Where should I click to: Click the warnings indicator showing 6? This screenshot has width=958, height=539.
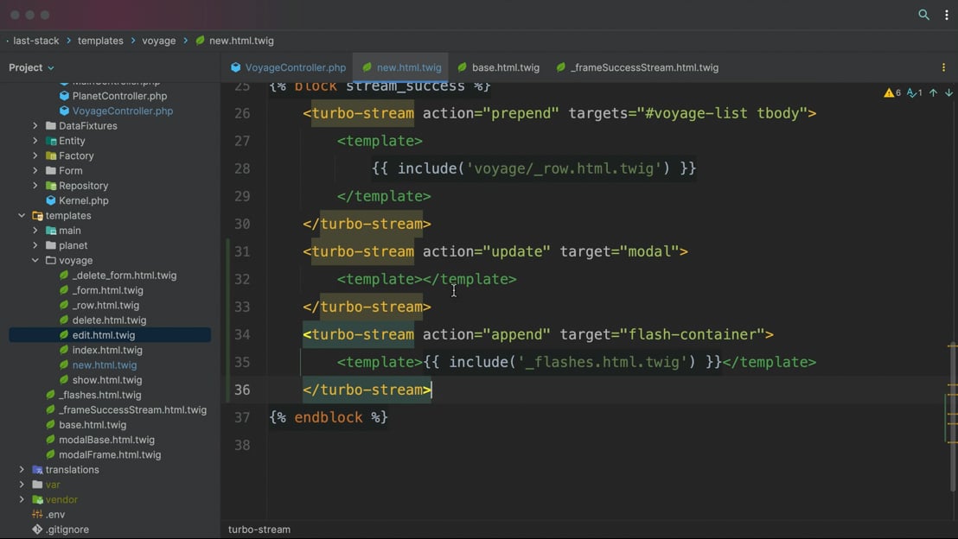coord(892,92)
